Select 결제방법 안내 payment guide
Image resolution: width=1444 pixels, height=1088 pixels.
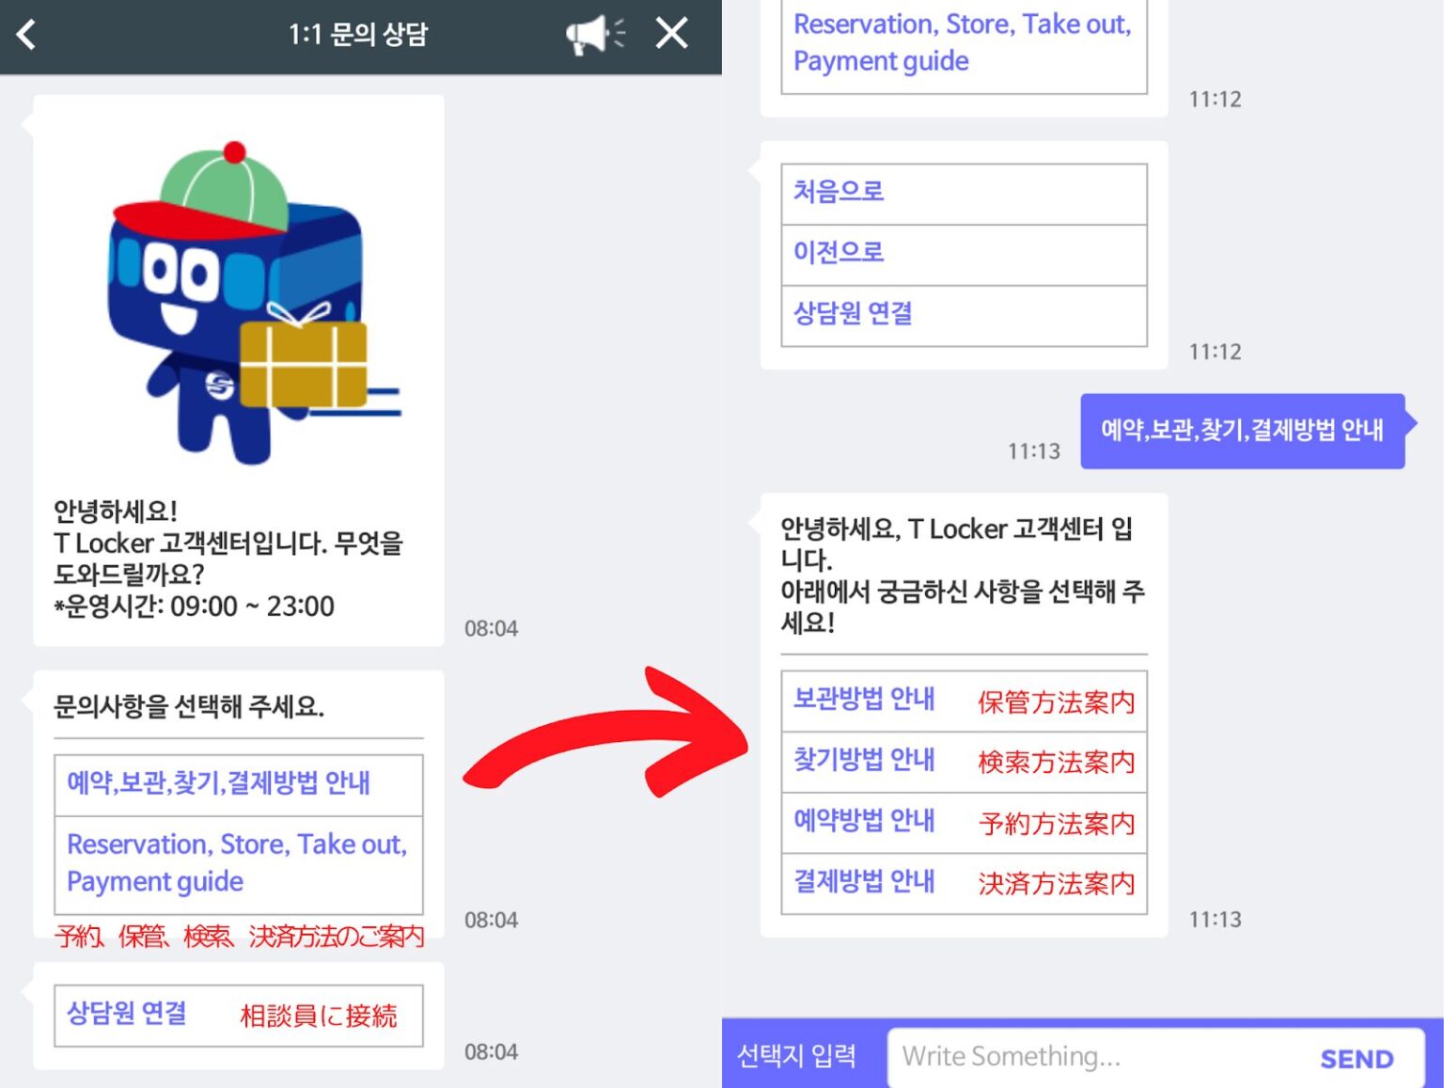[963, 882]
